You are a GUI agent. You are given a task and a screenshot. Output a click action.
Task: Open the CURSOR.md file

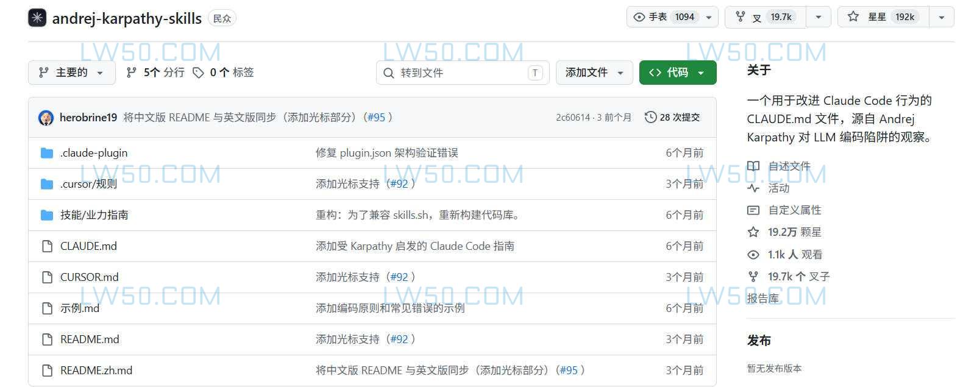(x=89, y=277)
